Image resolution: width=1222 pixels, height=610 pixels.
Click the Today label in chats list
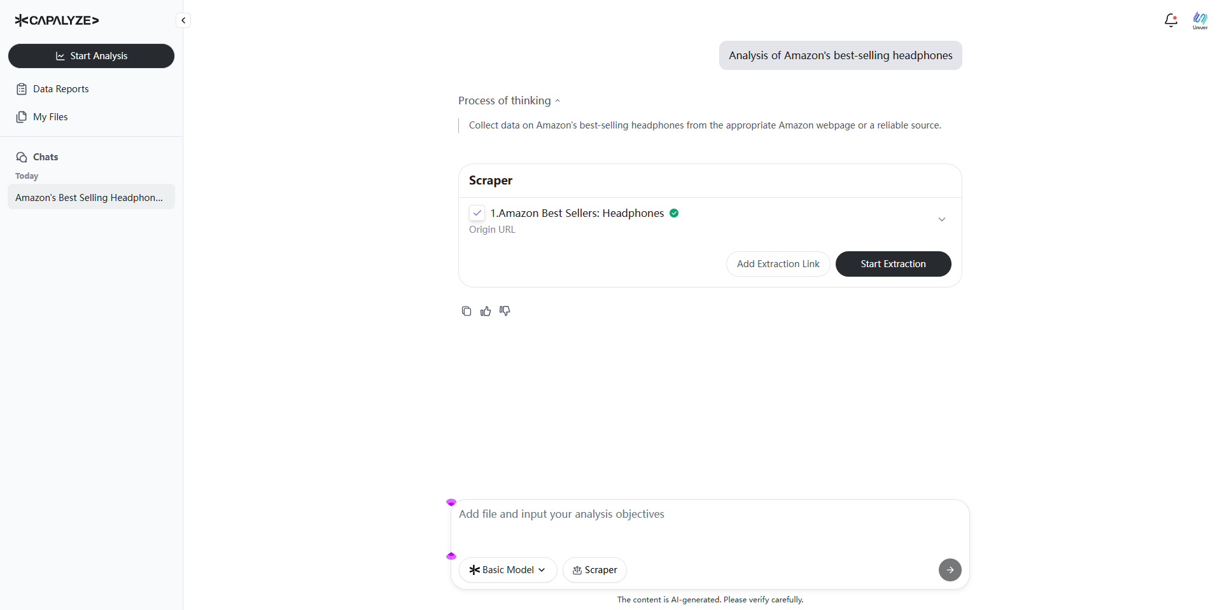pos(27,176)
